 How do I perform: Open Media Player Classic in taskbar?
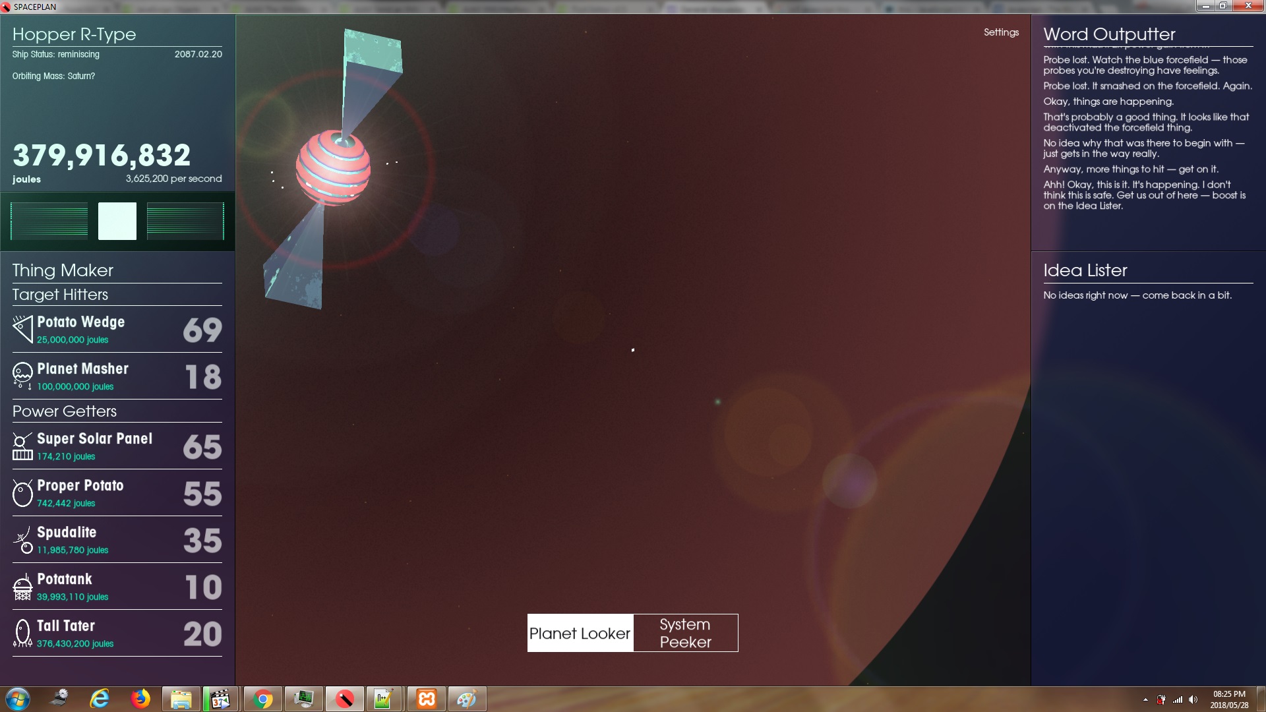pyautogui.click(x=220, y=699)
